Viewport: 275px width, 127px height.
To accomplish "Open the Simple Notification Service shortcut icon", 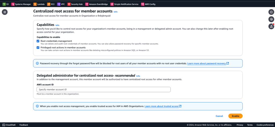I will click(112, 4).
